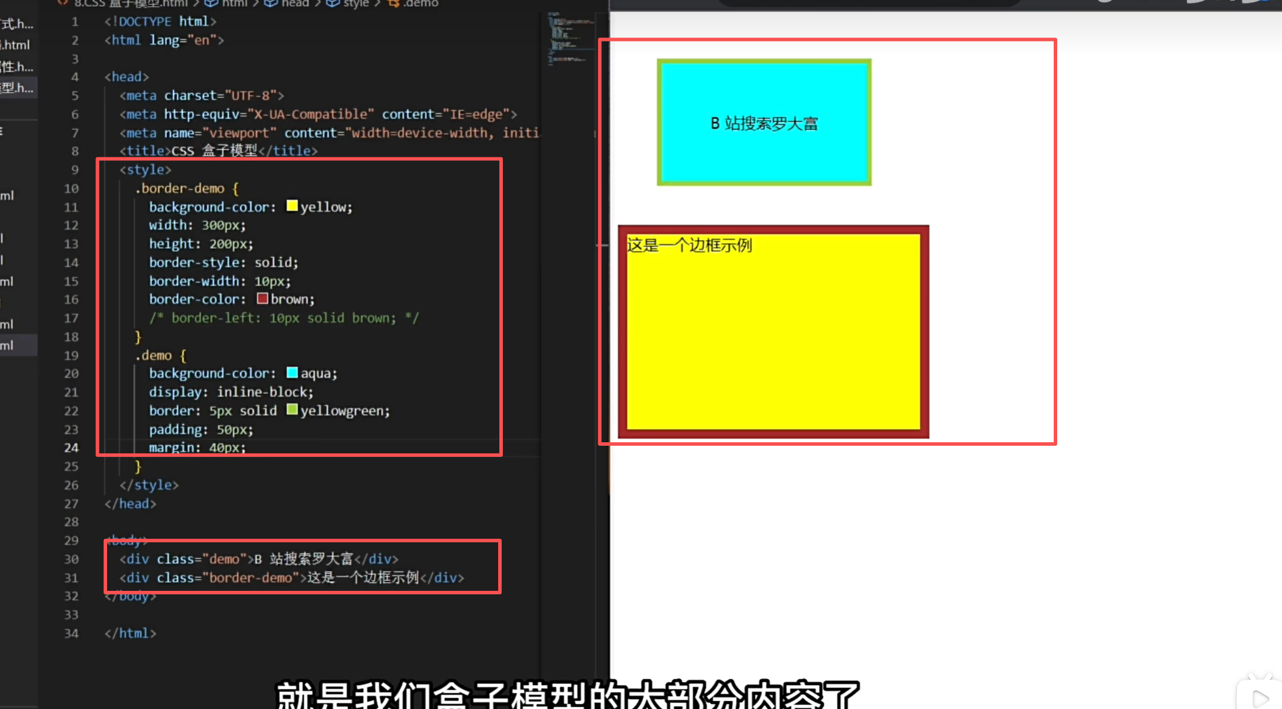Image resolution: width=1282 pixels, height=709 pixels.
Task: Open the .demo breadcrumb dropdown
Action: tap(420, 3)
